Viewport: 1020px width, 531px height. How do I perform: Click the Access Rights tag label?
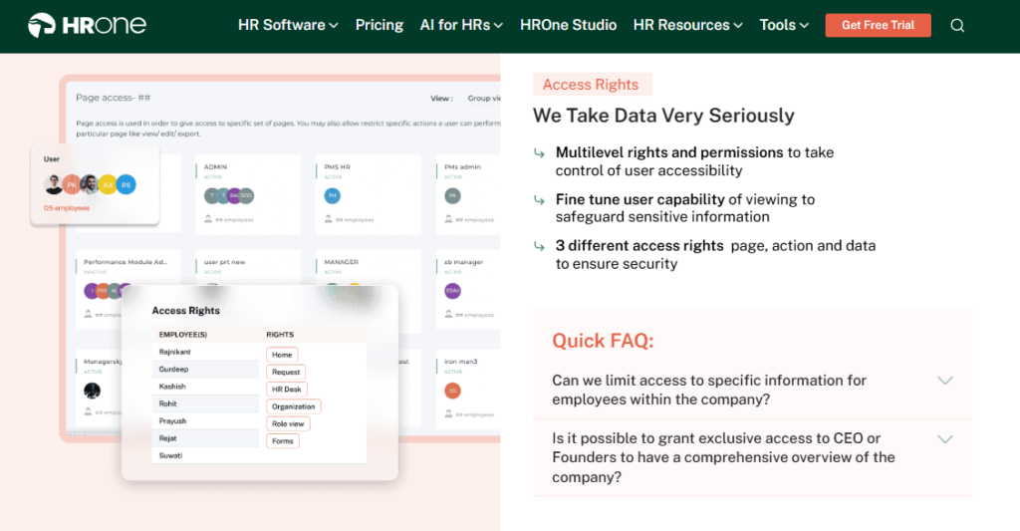coord(592,85)
